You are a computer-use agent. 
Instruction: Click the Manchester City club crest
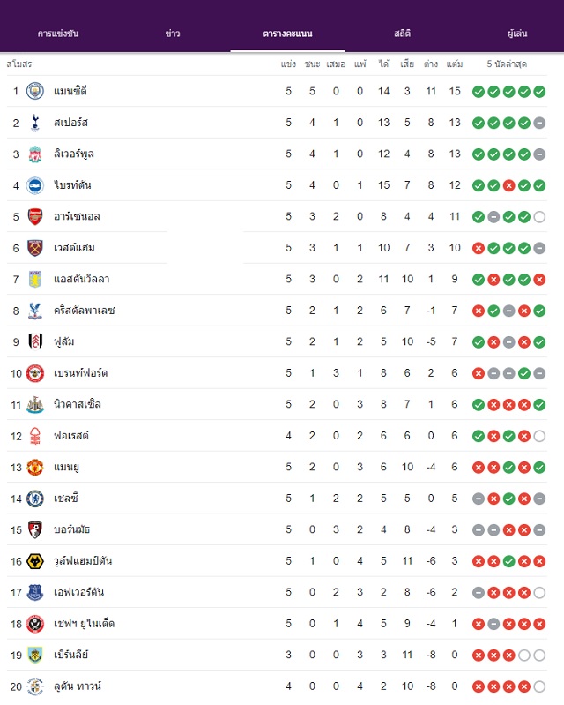[x=35, y=91]
